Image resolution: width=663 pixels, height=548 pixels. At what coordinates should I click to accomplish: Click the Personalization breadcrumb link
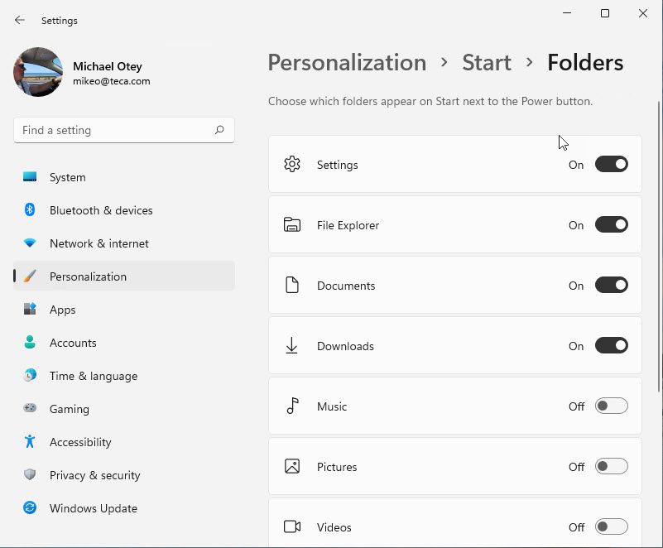click(x=347, y=63)
